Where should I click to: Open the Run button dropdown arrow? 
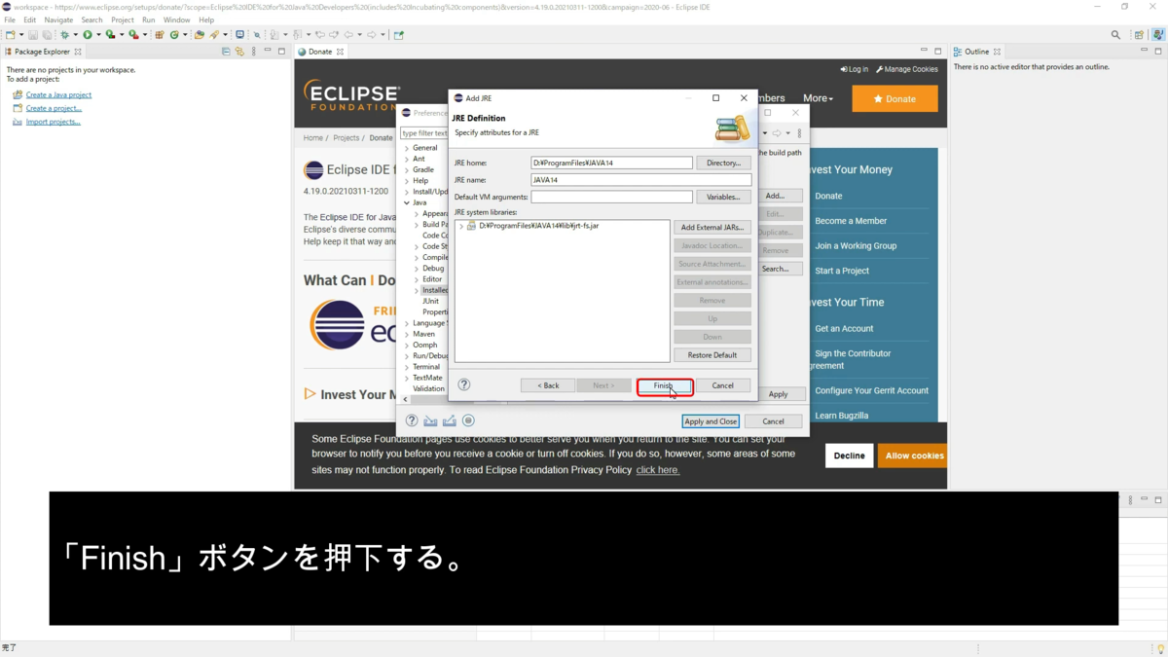[98, 35]
